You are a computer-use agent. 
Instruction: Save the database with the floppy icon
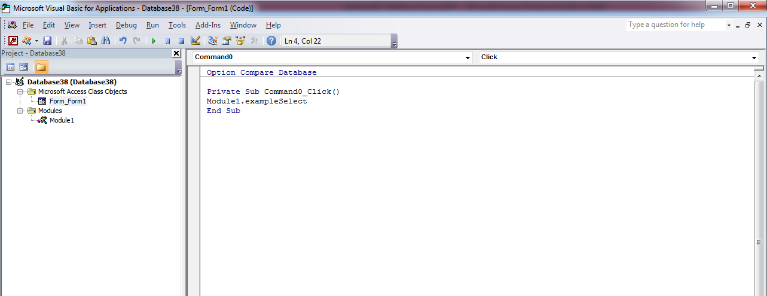pos(47,41)
